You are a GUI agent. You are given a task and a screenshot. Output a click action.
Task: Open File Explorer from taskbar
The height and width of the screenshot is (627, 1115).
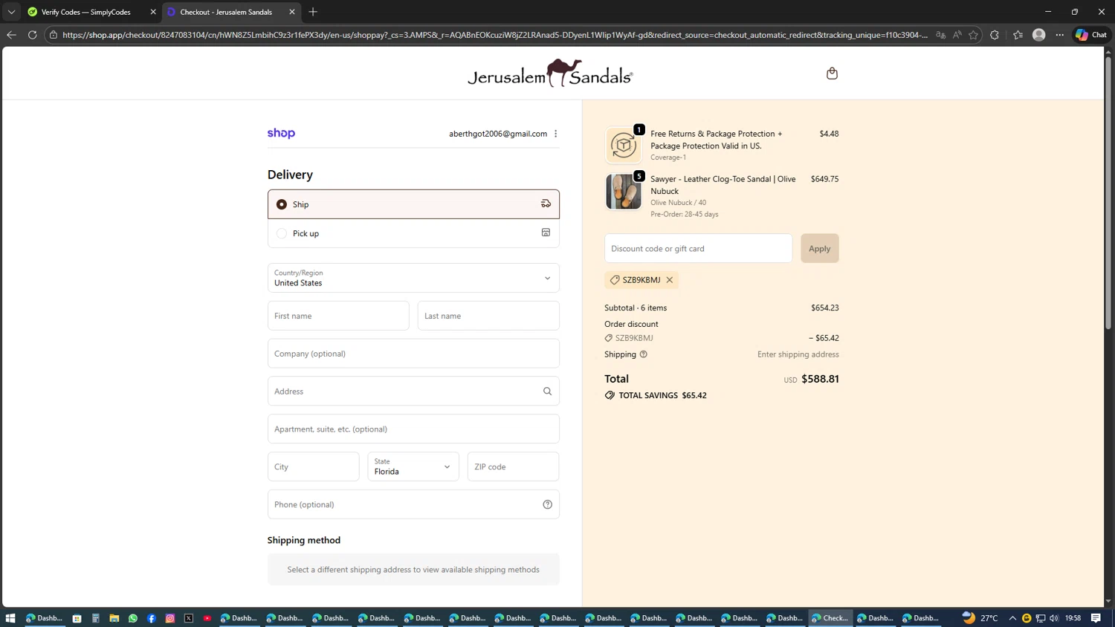114,618
